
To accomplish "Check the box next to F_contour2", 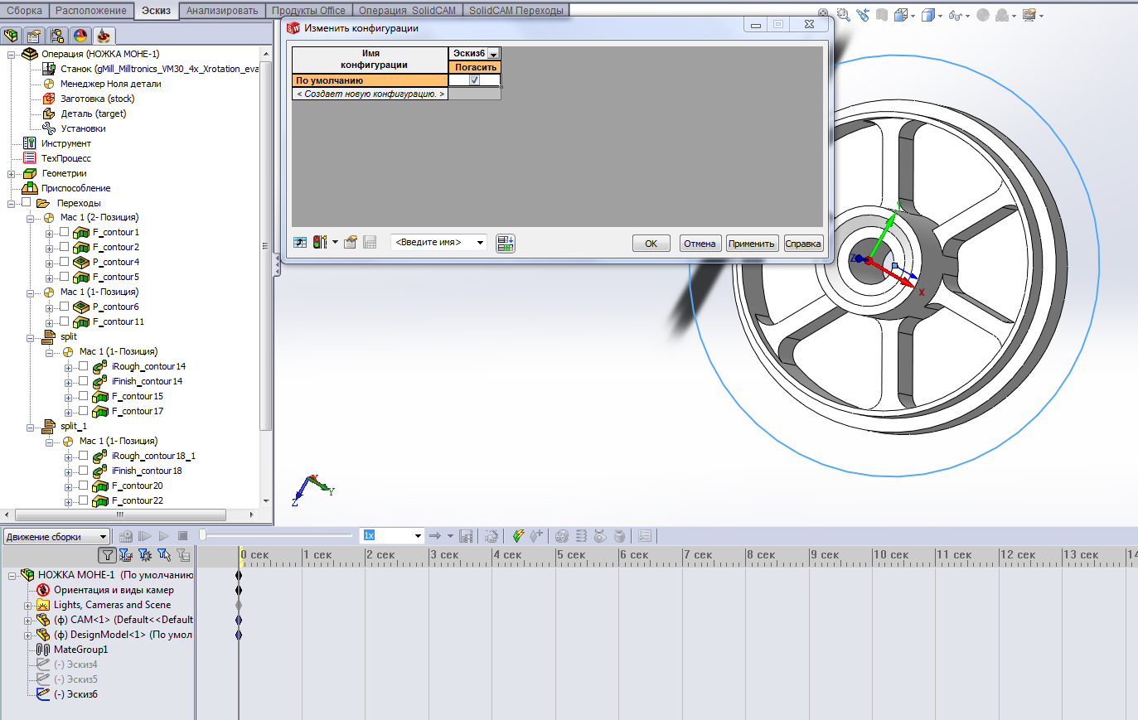I will click(x=64, y=247).
